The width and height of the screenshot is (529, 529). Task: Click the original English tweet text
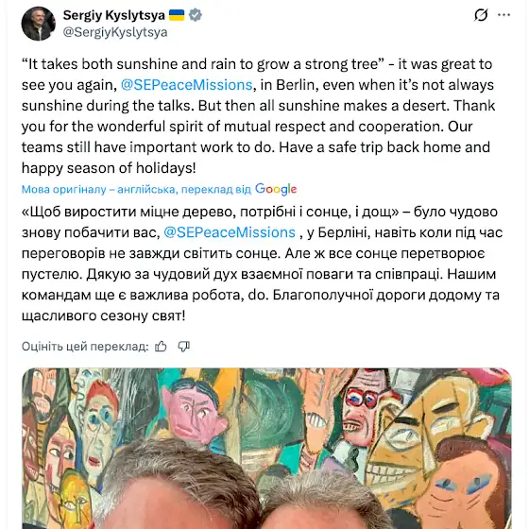pyautogui.click(x=258, y=115)
